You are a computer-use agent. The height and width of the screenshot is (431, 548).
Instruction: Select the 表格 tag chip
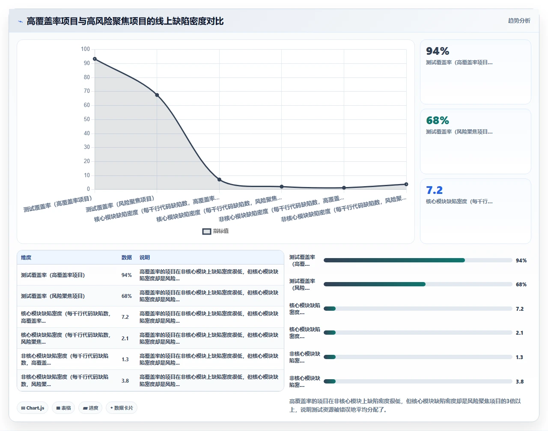[x=63, y=408]
